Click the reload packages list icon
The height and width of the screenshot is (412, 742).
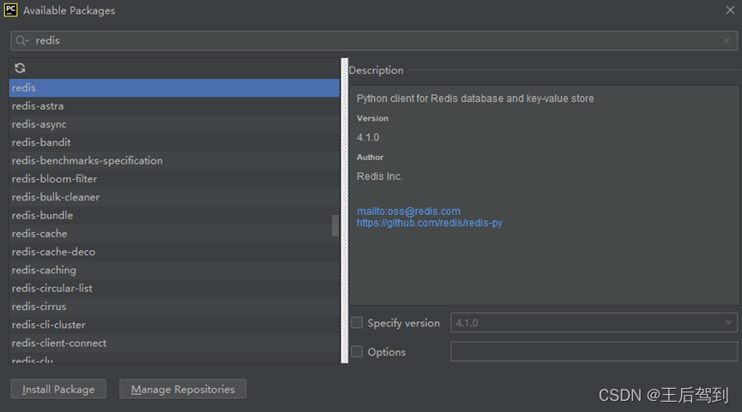(x=20, y=68)
